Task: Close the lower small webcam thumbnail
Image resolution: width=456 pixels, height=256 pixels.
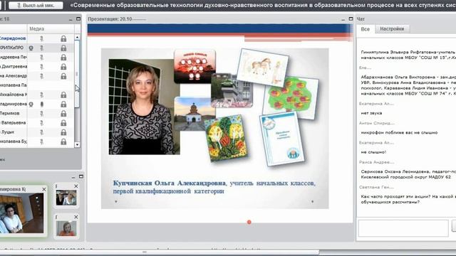Action: click(76, 217)
